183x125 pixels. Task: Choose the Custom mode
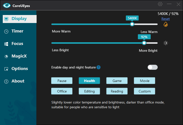144,91
